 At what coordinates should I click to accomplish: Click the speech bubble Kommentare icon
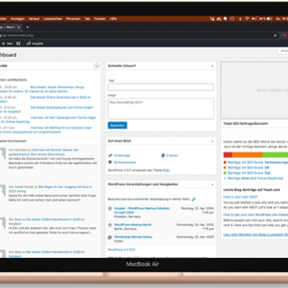coord(110,162)
